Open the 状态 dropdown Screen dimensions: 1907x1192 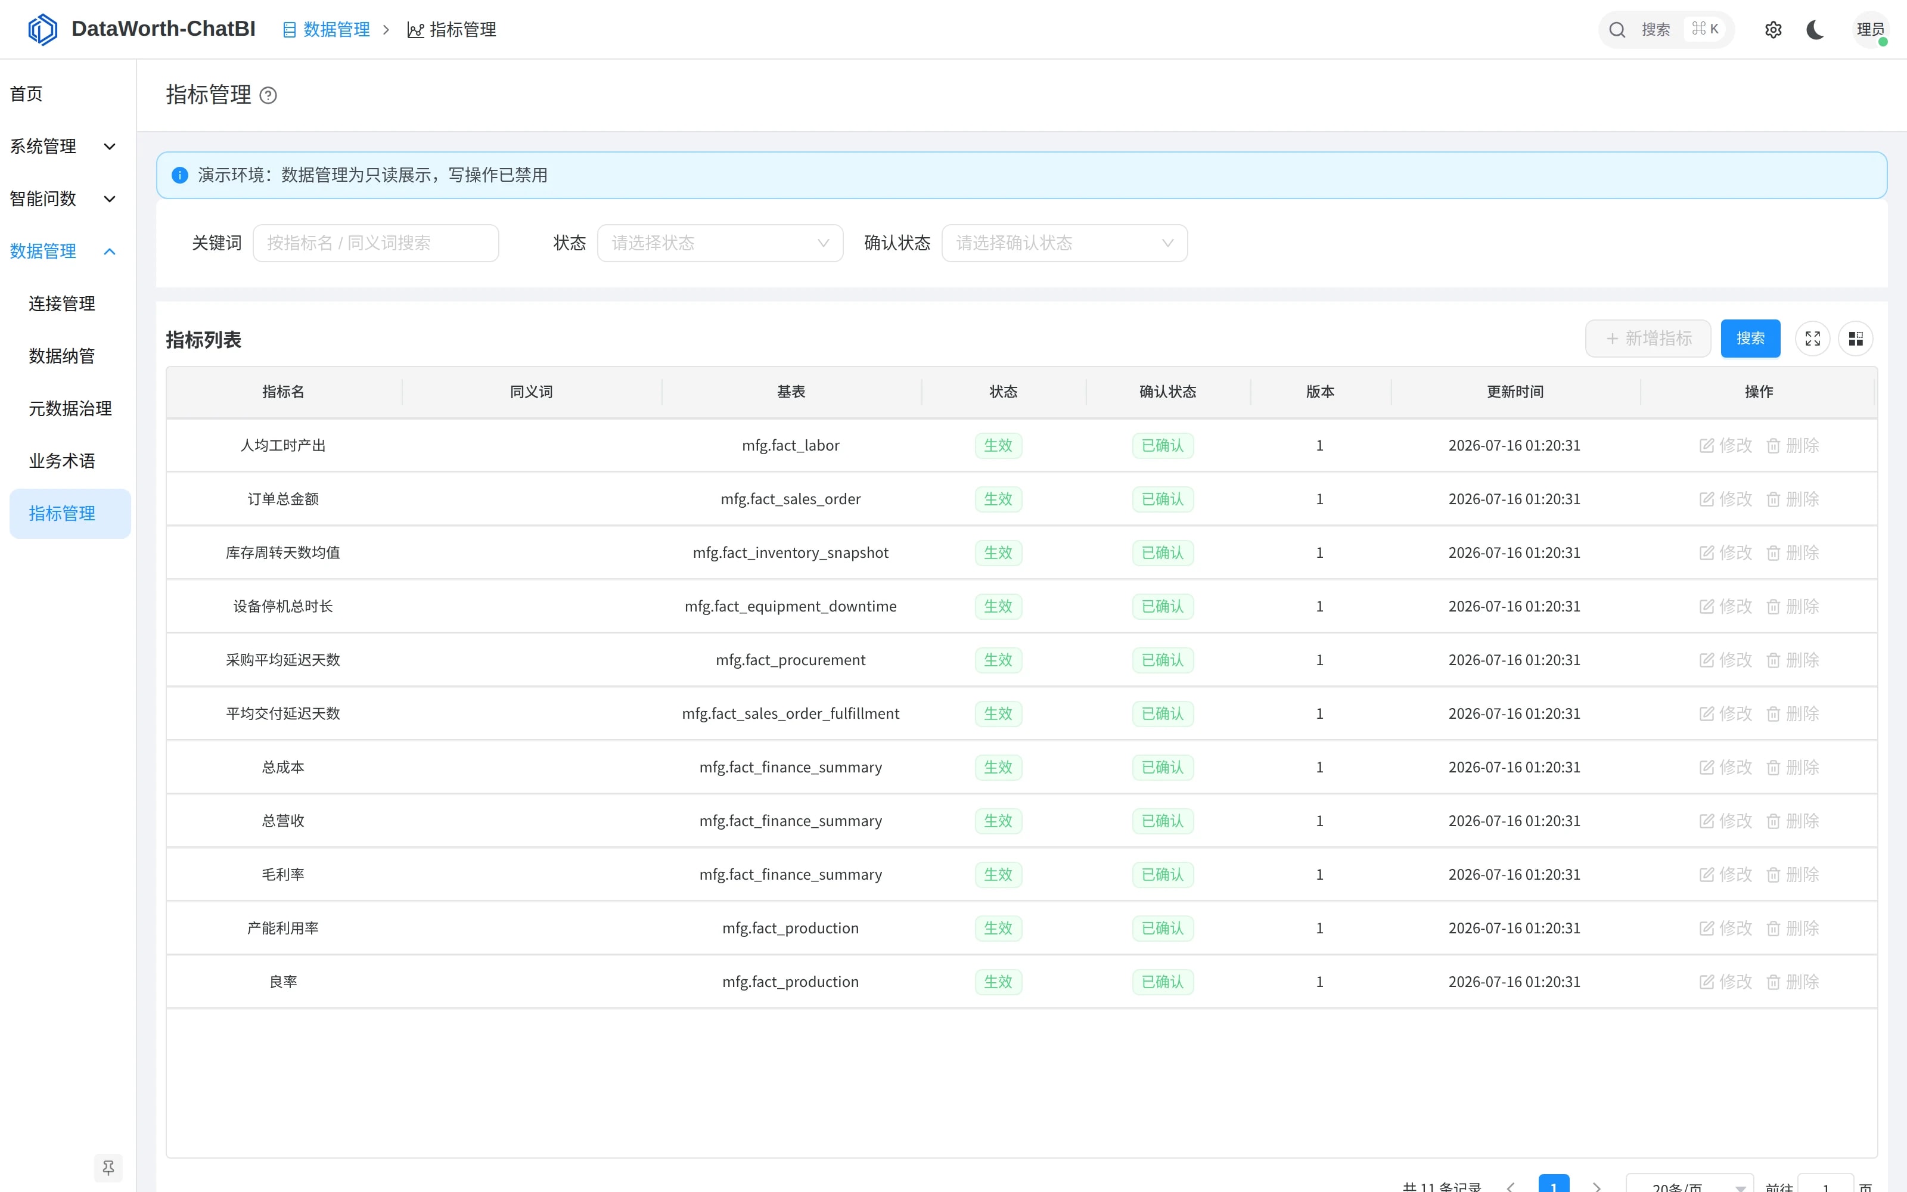(x=720, y=243)
